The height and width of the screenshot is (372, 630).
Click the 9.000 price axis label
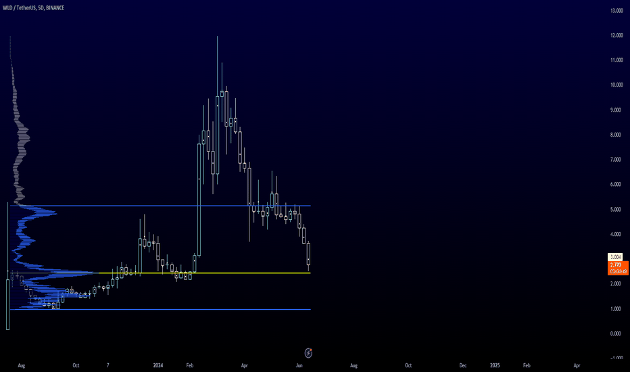616,110
